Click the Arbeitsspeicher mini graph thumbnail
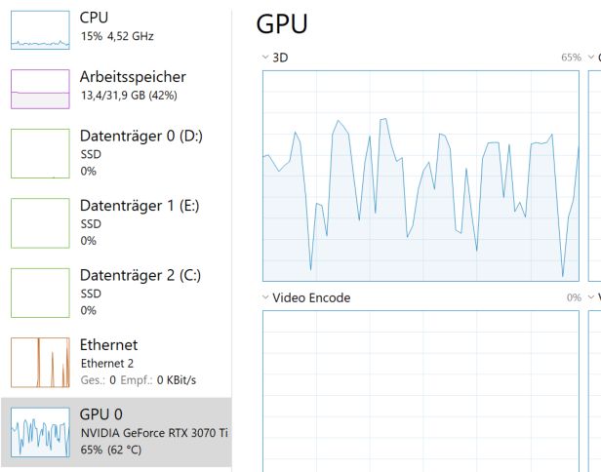Viewport: 601px width, 472px height. 40,90
